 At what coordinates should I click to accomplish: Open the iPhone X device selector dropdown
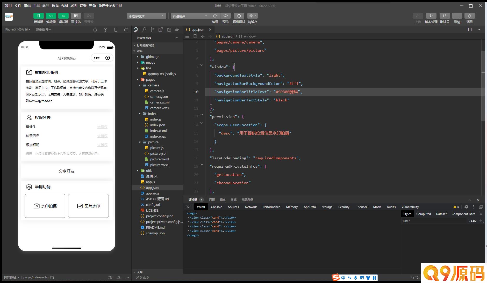click(17, 29)
